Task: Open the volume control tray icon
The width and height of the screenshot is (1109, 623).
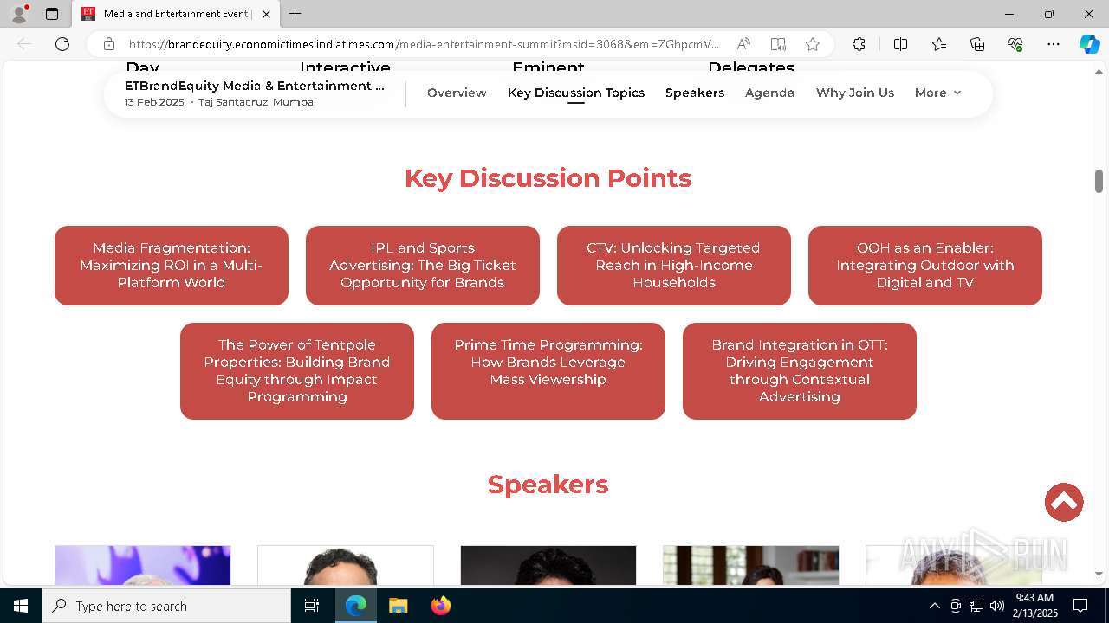Action: coord(997,606)
